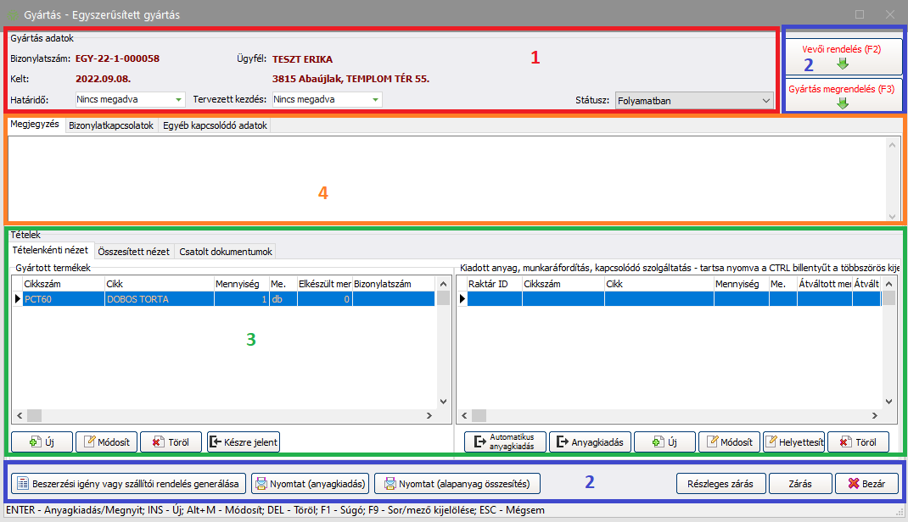908x522 pixels.
Task: Click the Részleges zárás button
Action: click(x=720, y=484)
